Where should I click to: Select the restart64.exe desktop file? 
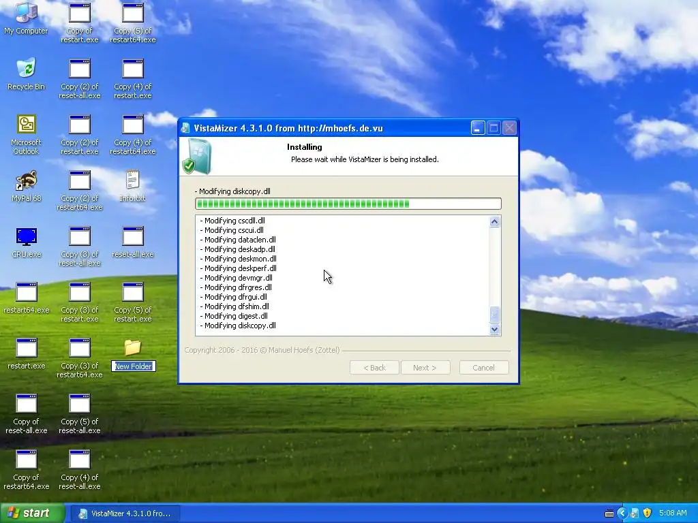pyautogui.click(x=27, y=291)
